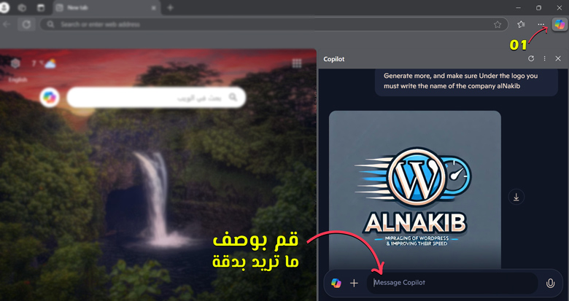Open the weather widget on new tab page
The image size is (569, 301).
(44, 64)
